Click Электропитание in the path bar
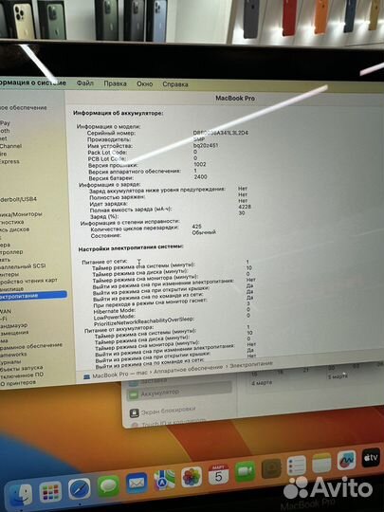 coord(251,364)
